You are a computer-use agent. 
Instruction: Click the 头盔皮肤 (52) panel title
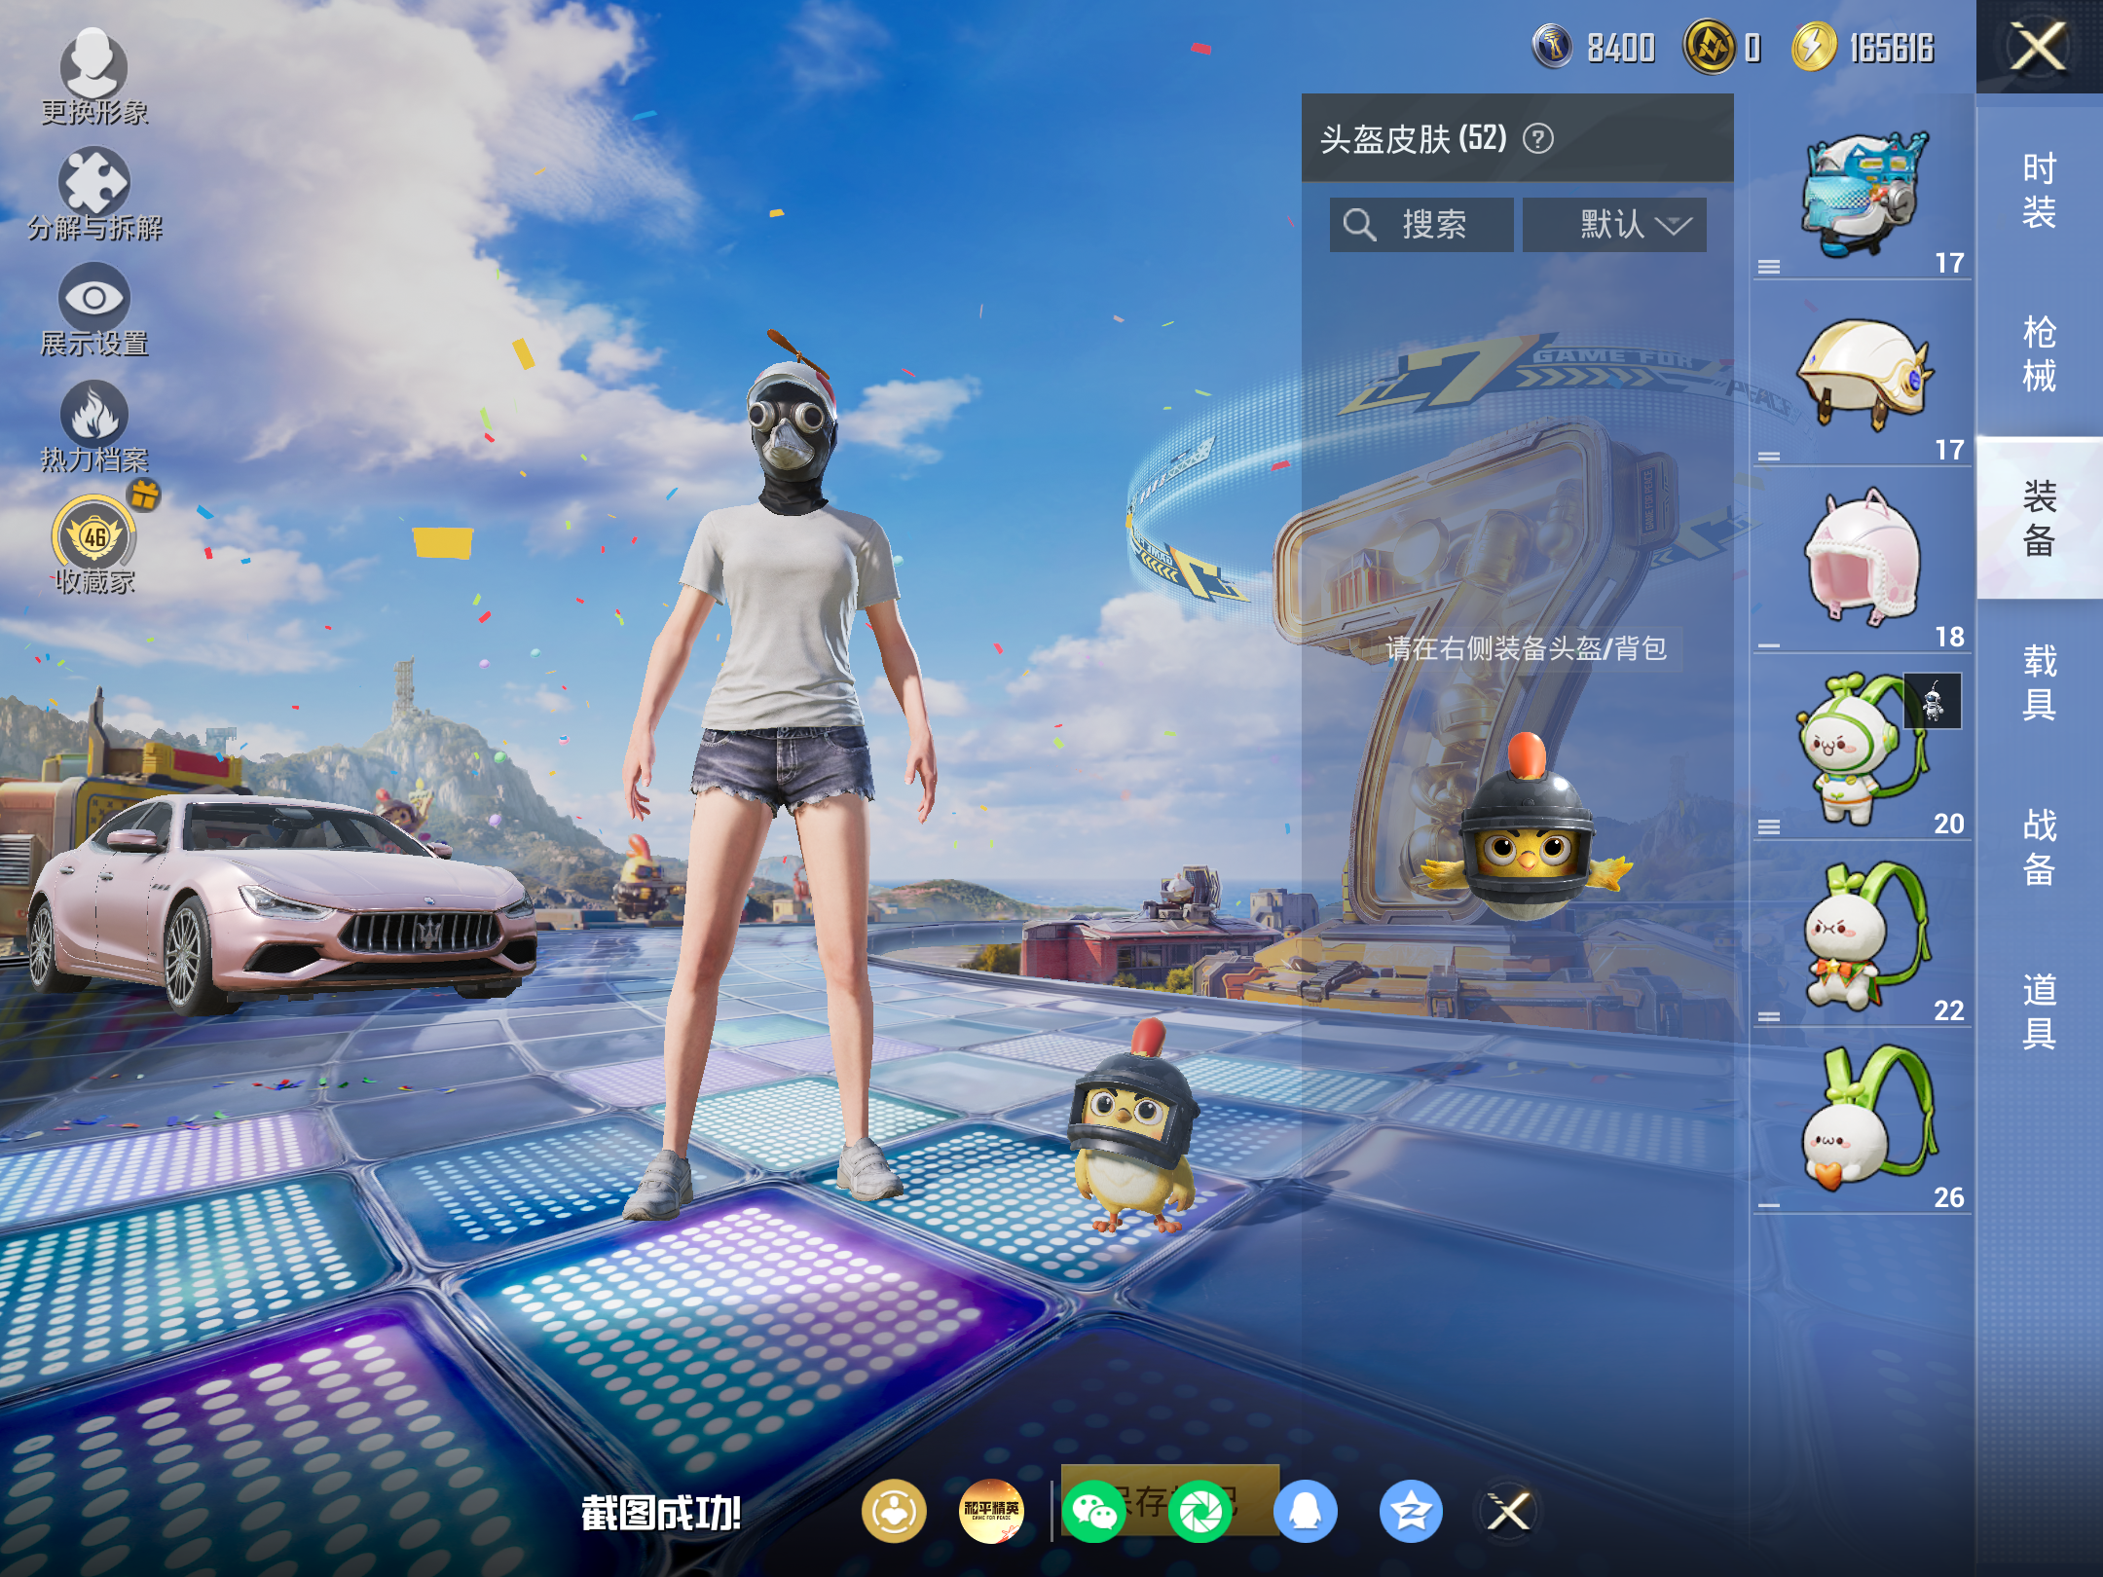(1414, 139)
